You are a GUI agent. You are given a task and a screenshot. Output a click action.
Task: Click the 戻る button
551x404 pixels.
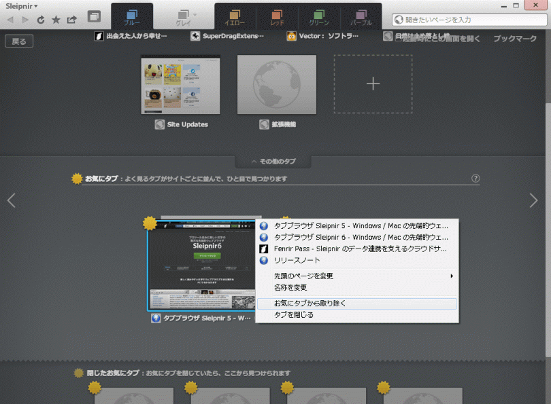(x=19, y=41)
